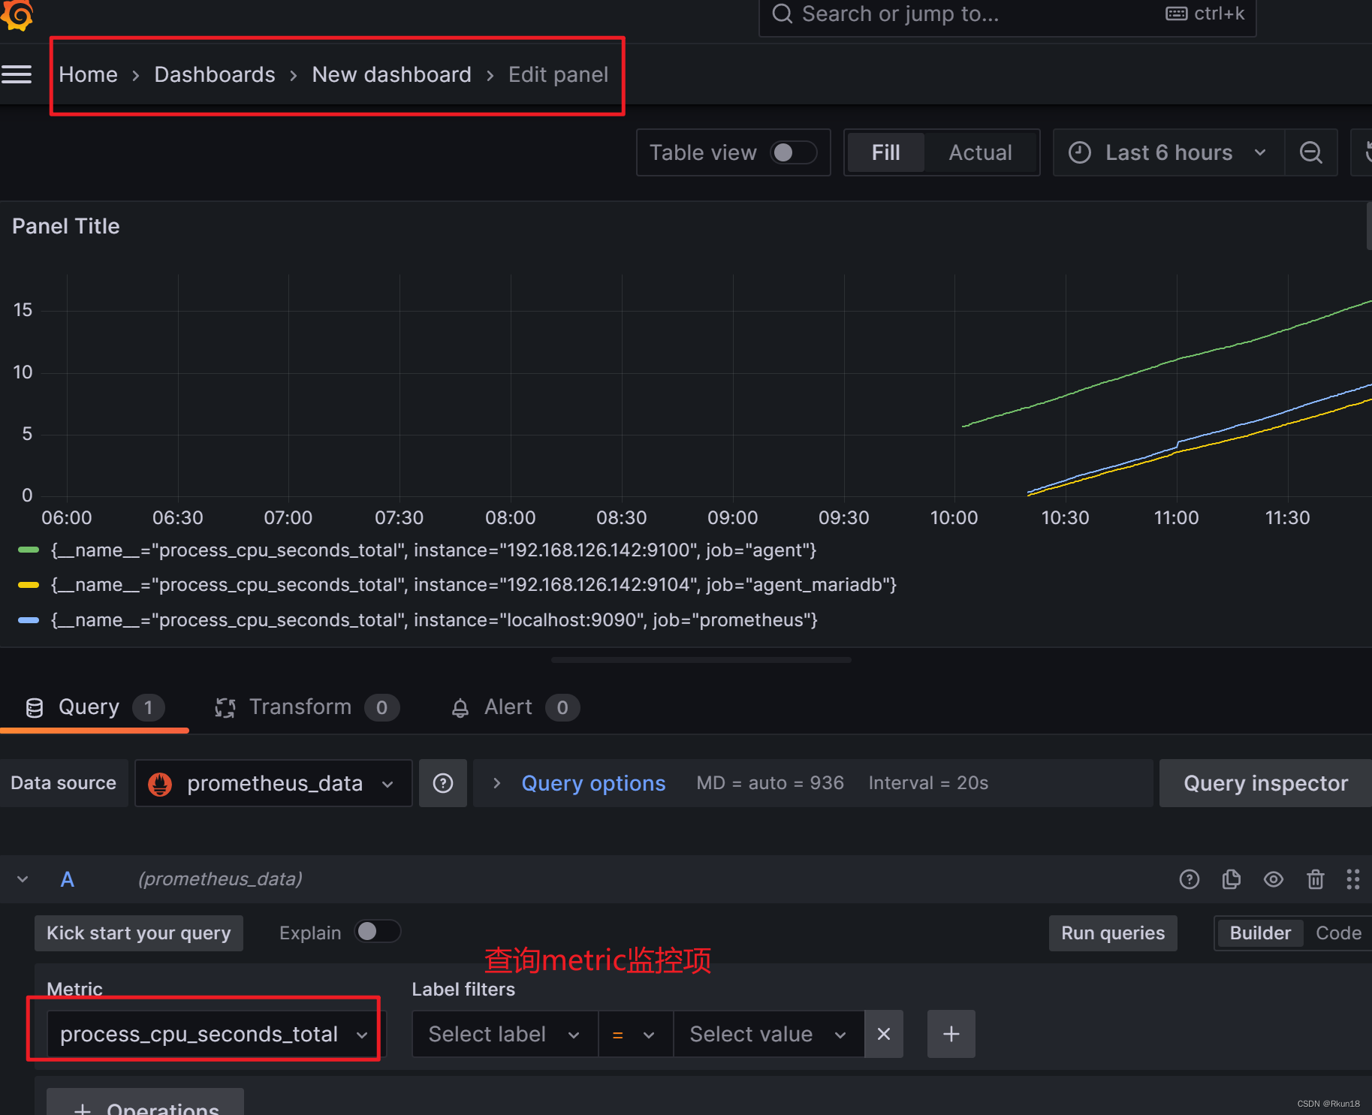
Task: Switch to Code query mode
Action: (1338, 933)
